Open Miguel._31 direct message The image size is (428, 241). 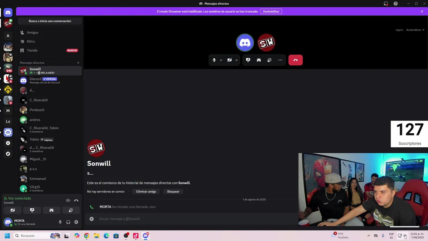(x=50, y=159)
